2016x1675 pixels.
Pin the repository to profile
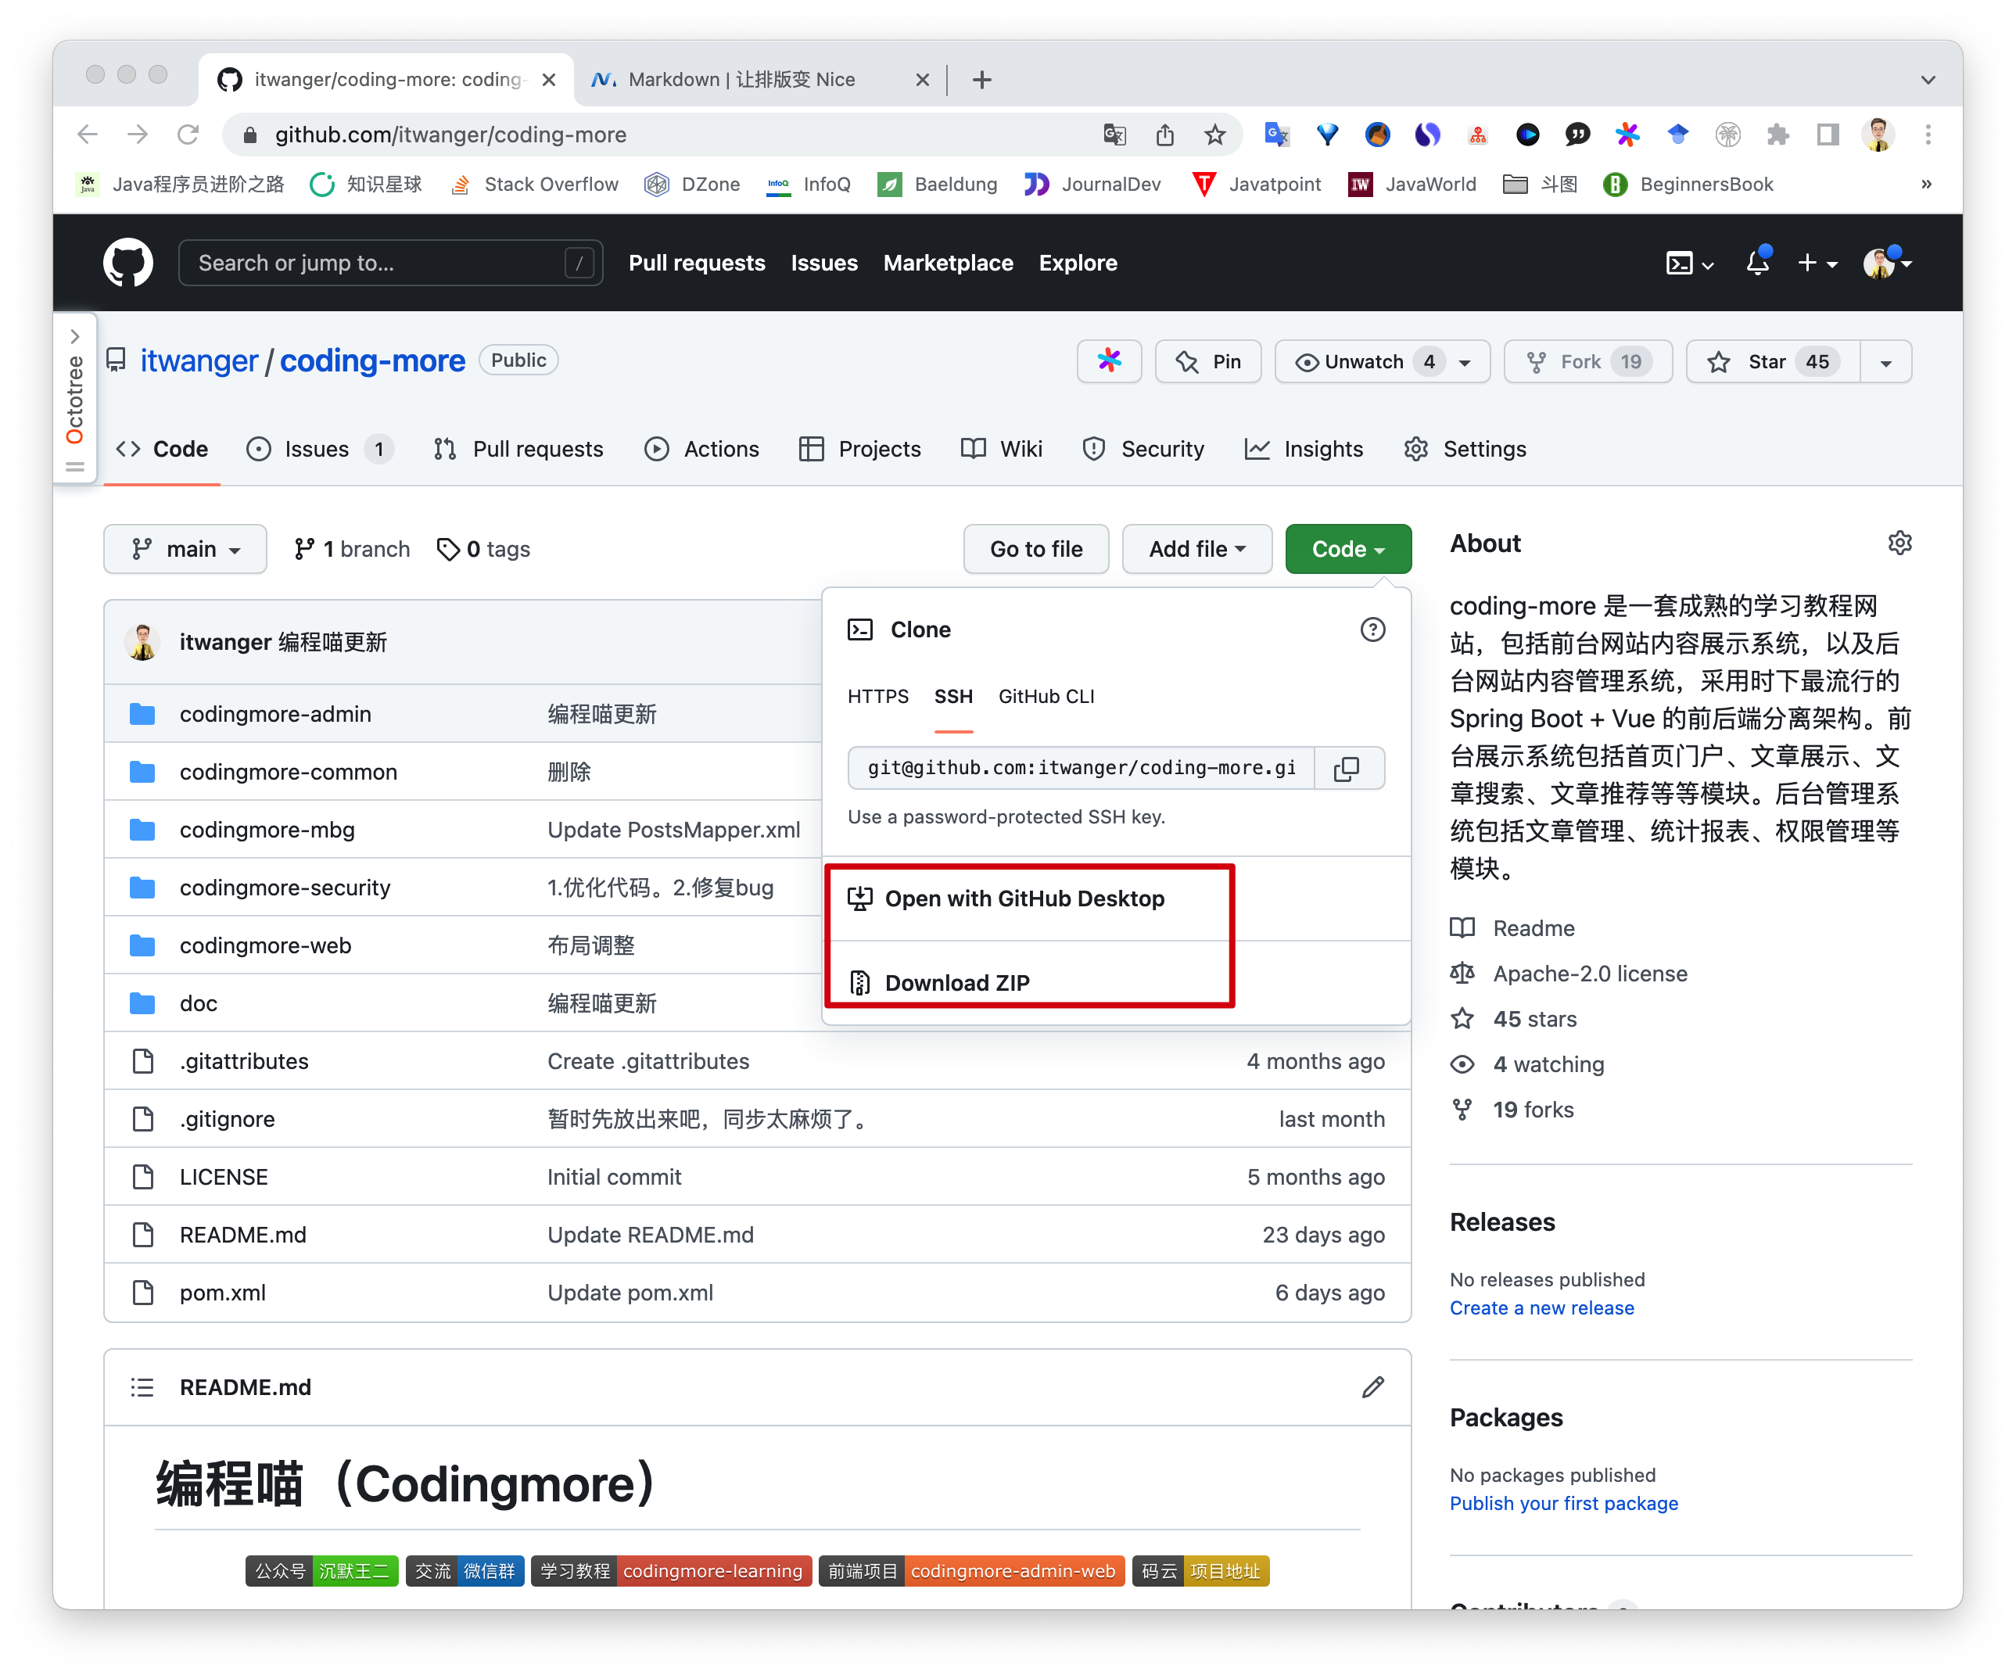[x=1209, y=362]
